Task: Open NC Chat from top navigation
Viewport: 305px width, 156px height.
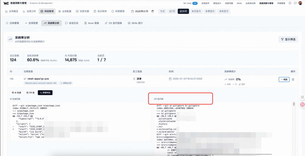Action: pos(190,3)
